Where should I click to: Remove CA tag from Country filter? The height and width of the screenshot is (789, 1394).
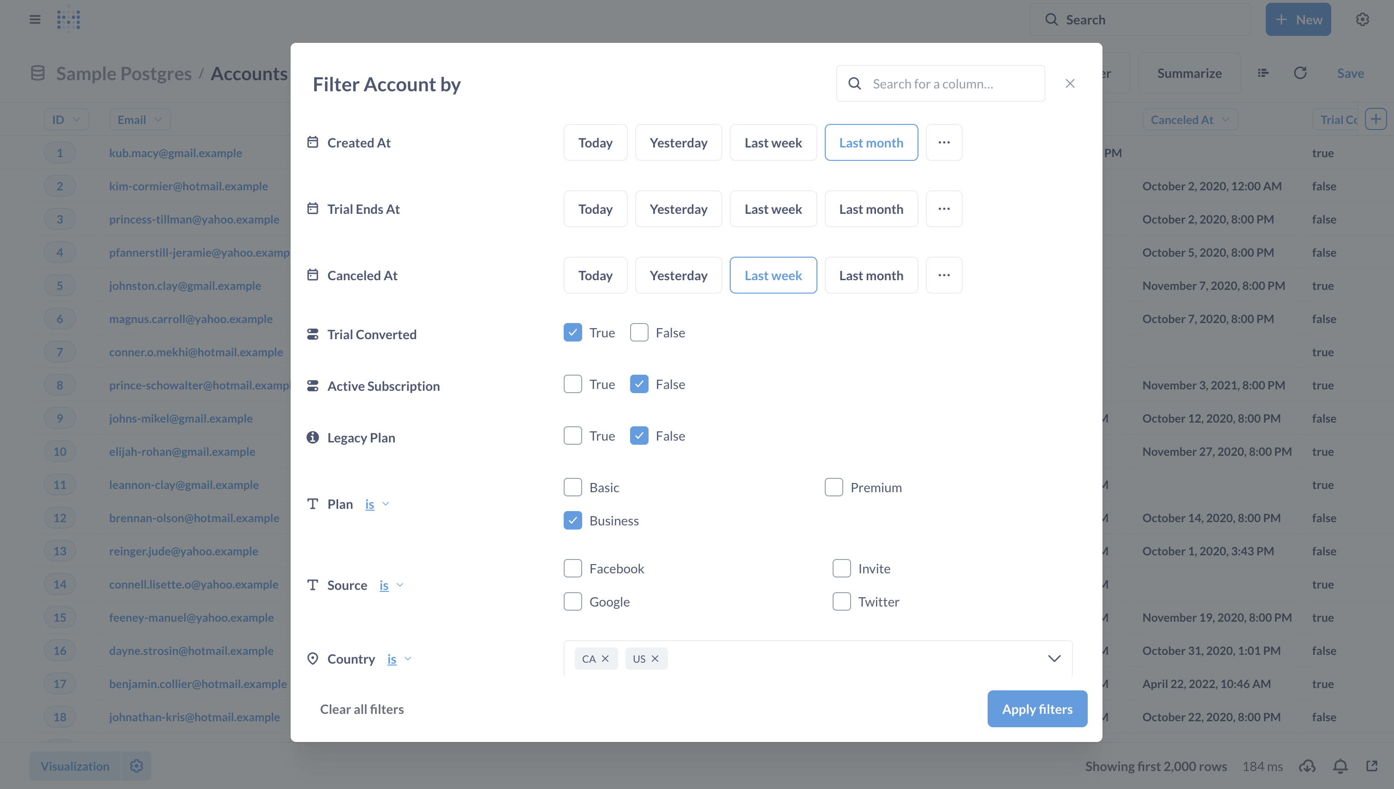(x=606, y=658)
